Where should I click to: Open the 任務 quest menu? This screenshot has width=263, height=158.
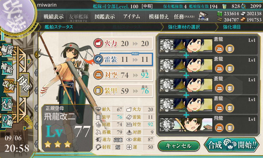click(184, 16)
